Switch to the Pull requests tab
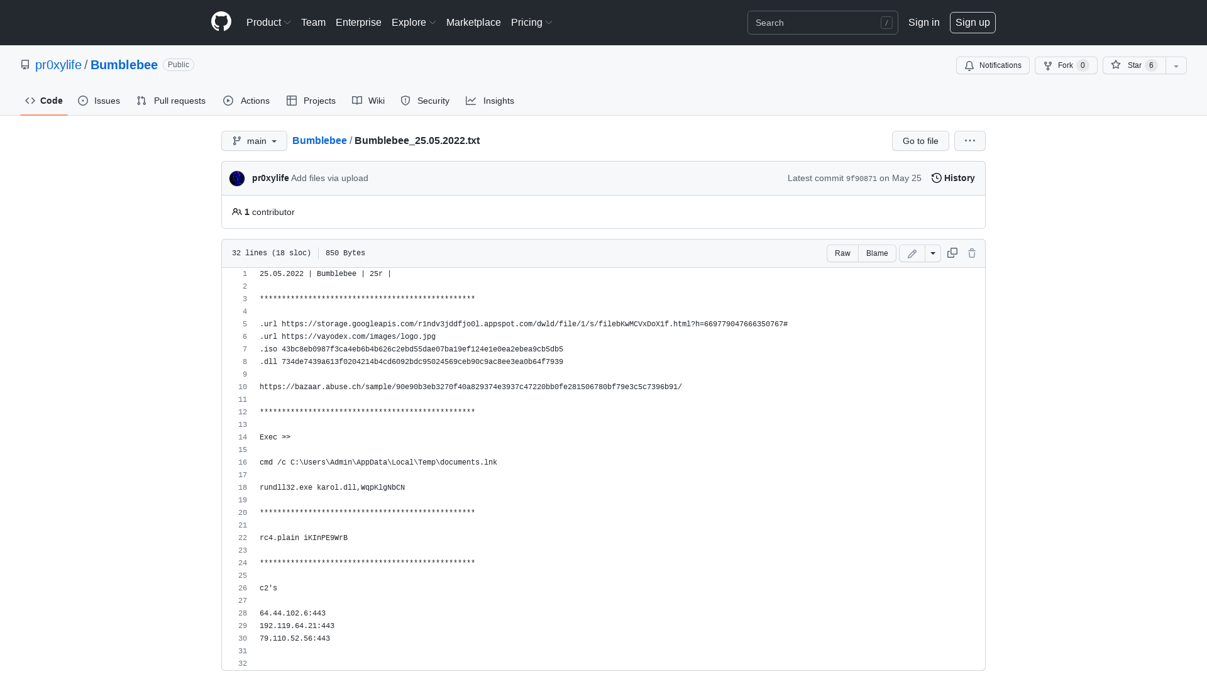 click(171, 101)
